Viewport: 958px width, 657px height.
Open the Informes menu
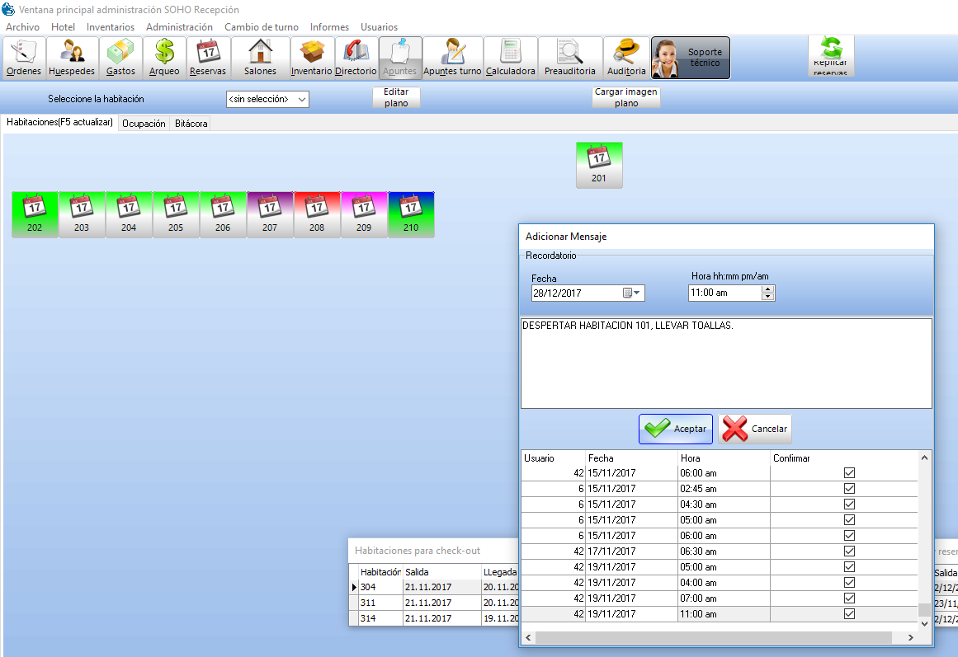point(329,27)
